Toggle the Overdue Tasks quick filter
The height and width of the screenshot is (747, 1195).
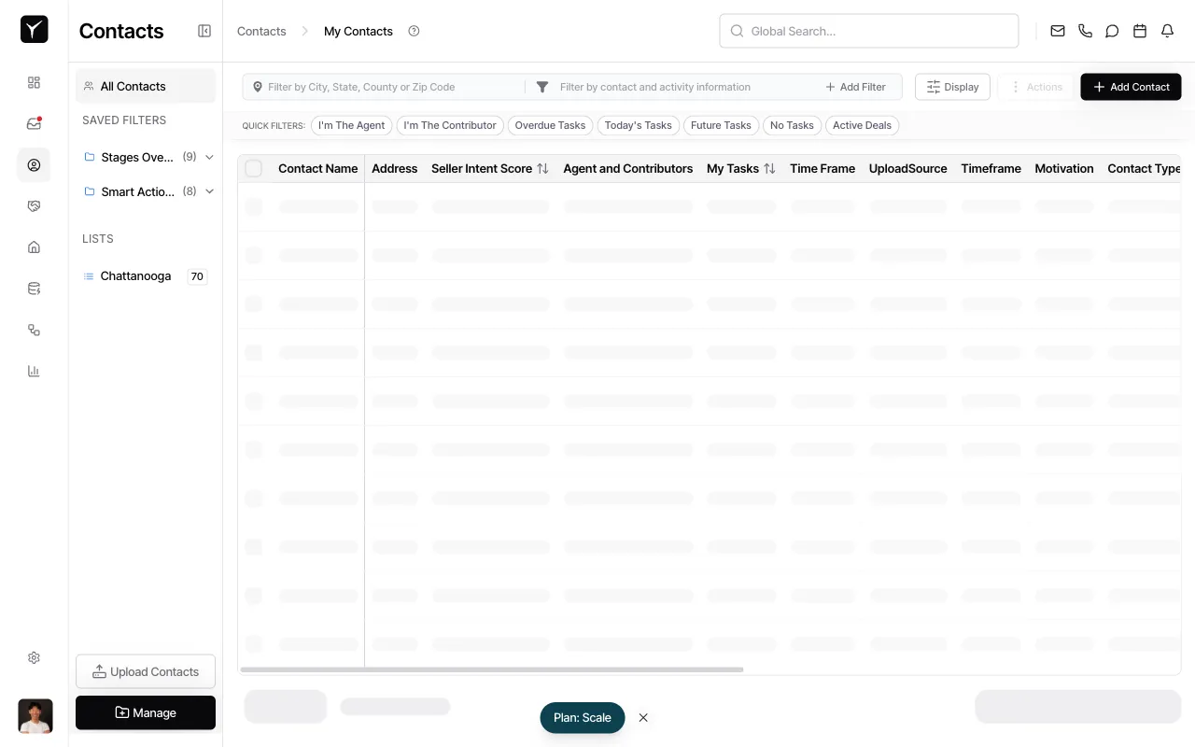click(x=550, y=125)
